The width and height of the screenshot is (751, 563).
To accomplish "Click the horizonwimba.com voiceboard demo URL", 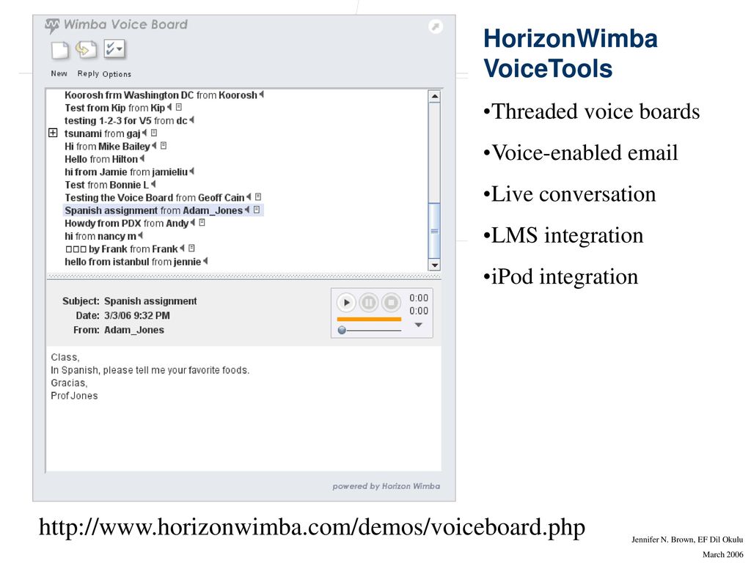I will [x=312, y=527].
